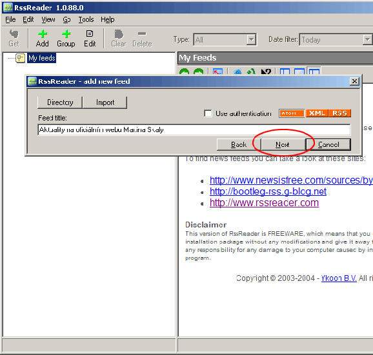This screenshot has width=373, height=355.
Task: Click the My Feeds pane header
Action: point(275,58)
